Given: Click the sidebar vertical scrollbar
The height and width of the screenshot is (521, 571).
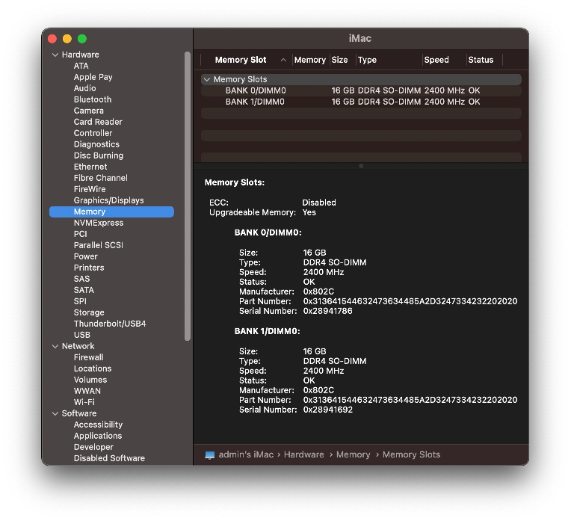Looking at the screenshot, I should pos(188,194).
